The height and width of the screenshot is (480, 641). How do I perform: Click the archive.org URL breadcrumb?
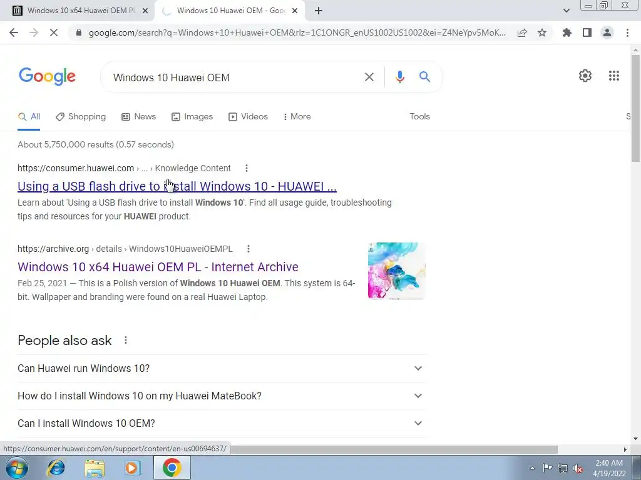pos(125,249)
